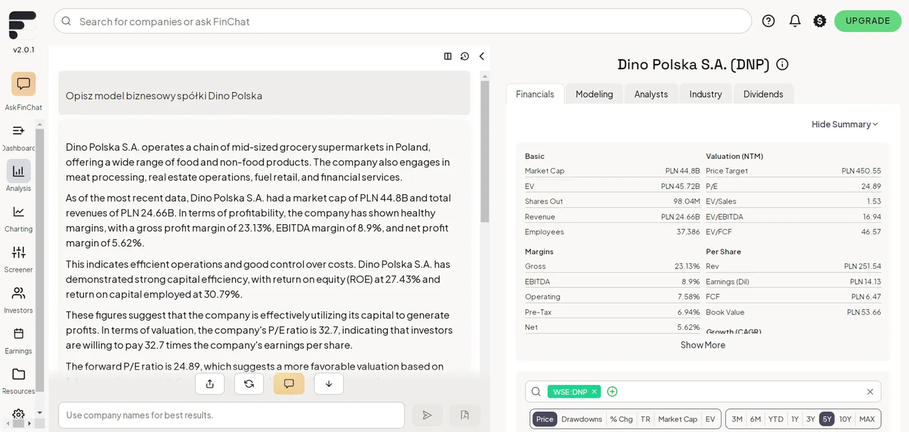Collapse panel via Hide Summary chevron

pos(845,124)
